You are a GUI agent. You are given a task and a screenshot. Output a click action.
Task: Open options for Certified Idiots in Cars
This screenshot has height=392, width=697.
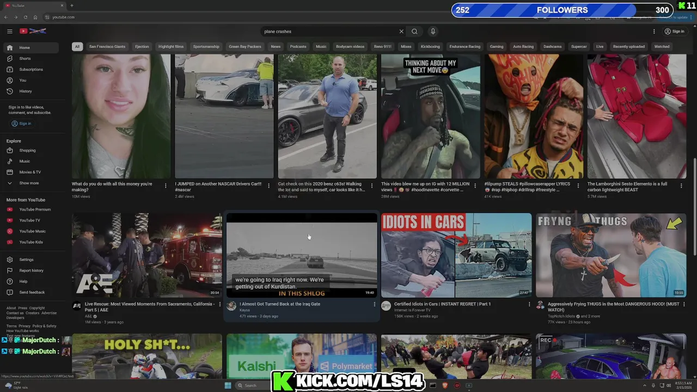click(x=529, y=304)
